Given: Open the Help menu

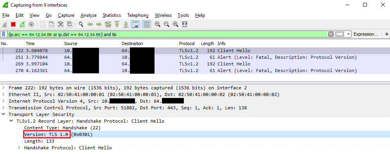Looking at the screenshot, I should click(x=200, y=15).
